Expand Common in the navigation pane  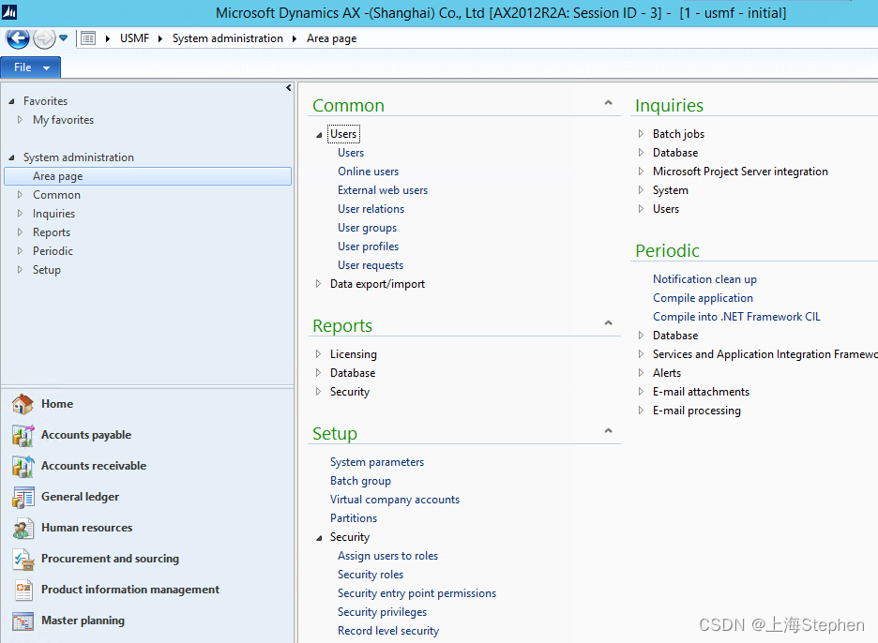[20, 195]
